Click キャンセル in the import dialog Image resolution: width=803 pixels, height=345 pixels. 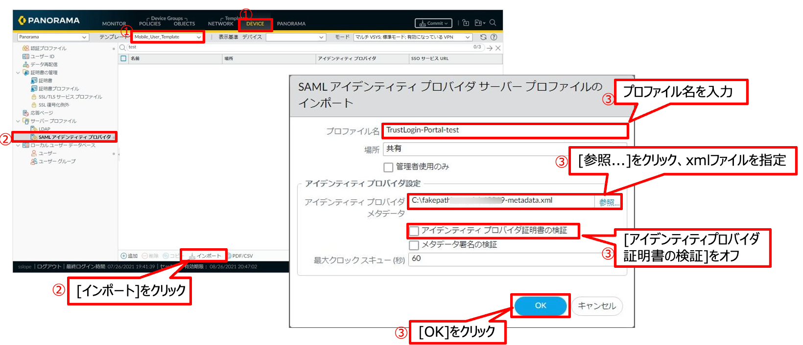click(x=597, y=306)
